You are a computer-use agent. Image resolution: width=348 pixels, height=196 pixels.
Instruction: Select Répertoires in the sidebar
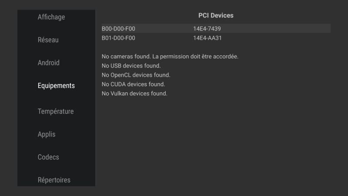pos(54,180)
